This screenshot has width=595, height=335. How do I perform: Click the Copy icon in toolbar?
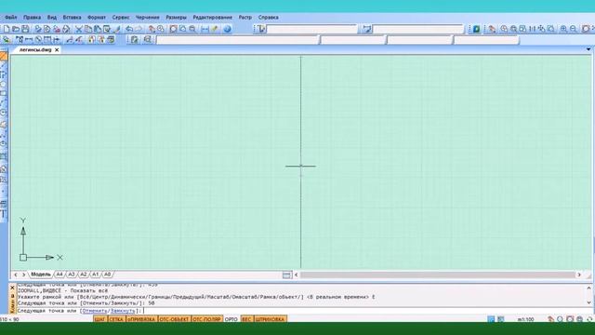[x=88, y=29]
